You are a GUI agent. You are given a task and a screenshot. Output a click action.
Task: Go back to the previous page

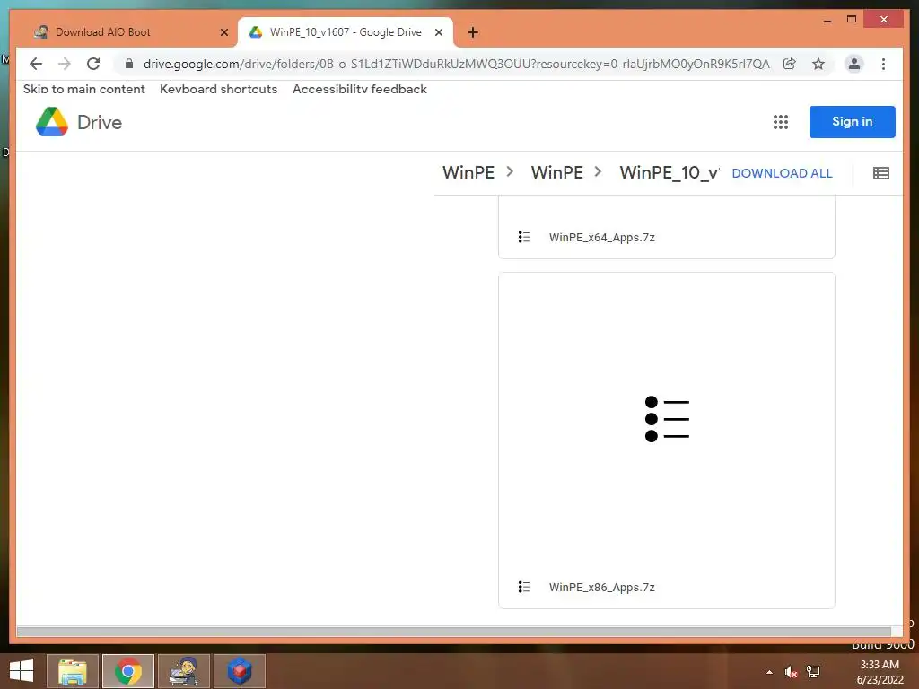pos(36,64)
